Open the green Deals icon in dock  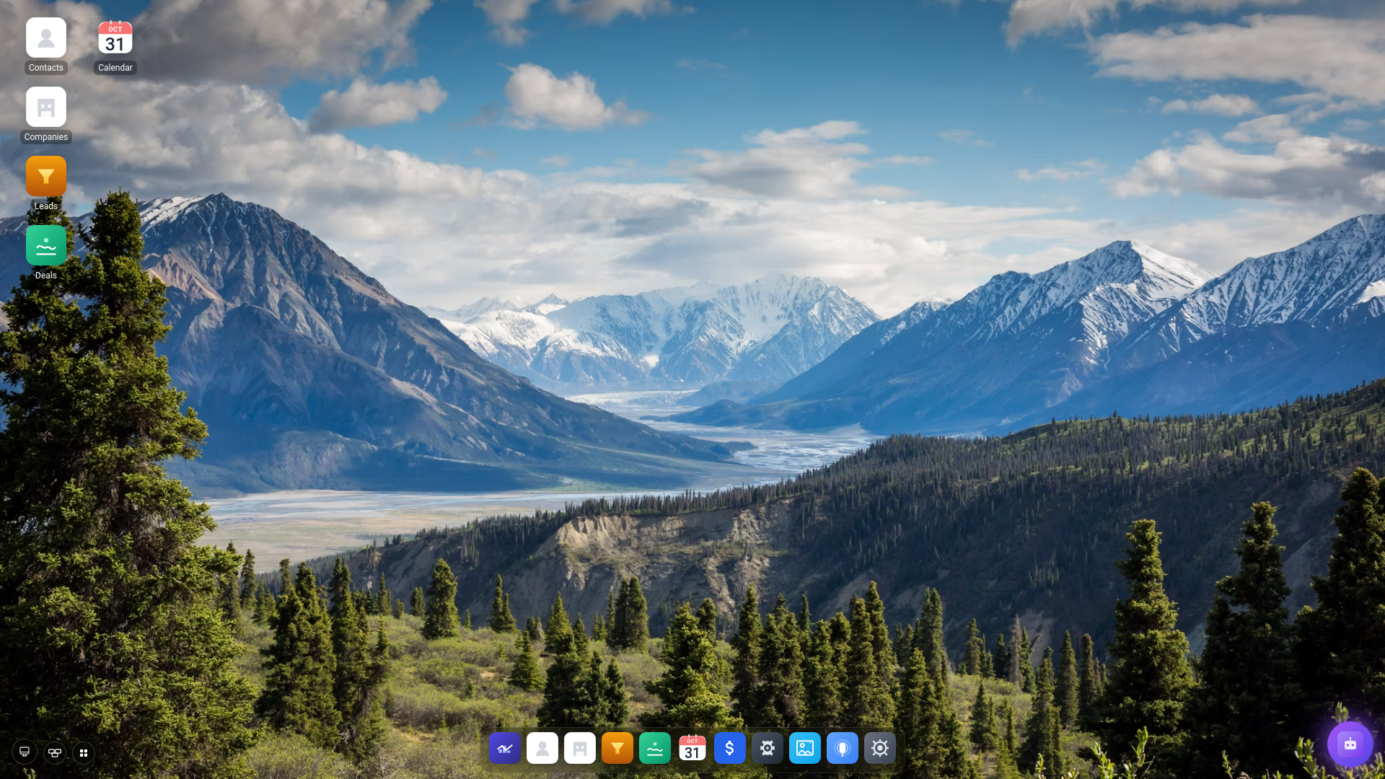pos(655,748)
